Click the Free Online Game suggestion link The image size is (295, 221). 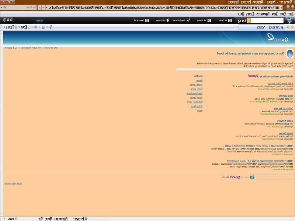coord(195,93)
